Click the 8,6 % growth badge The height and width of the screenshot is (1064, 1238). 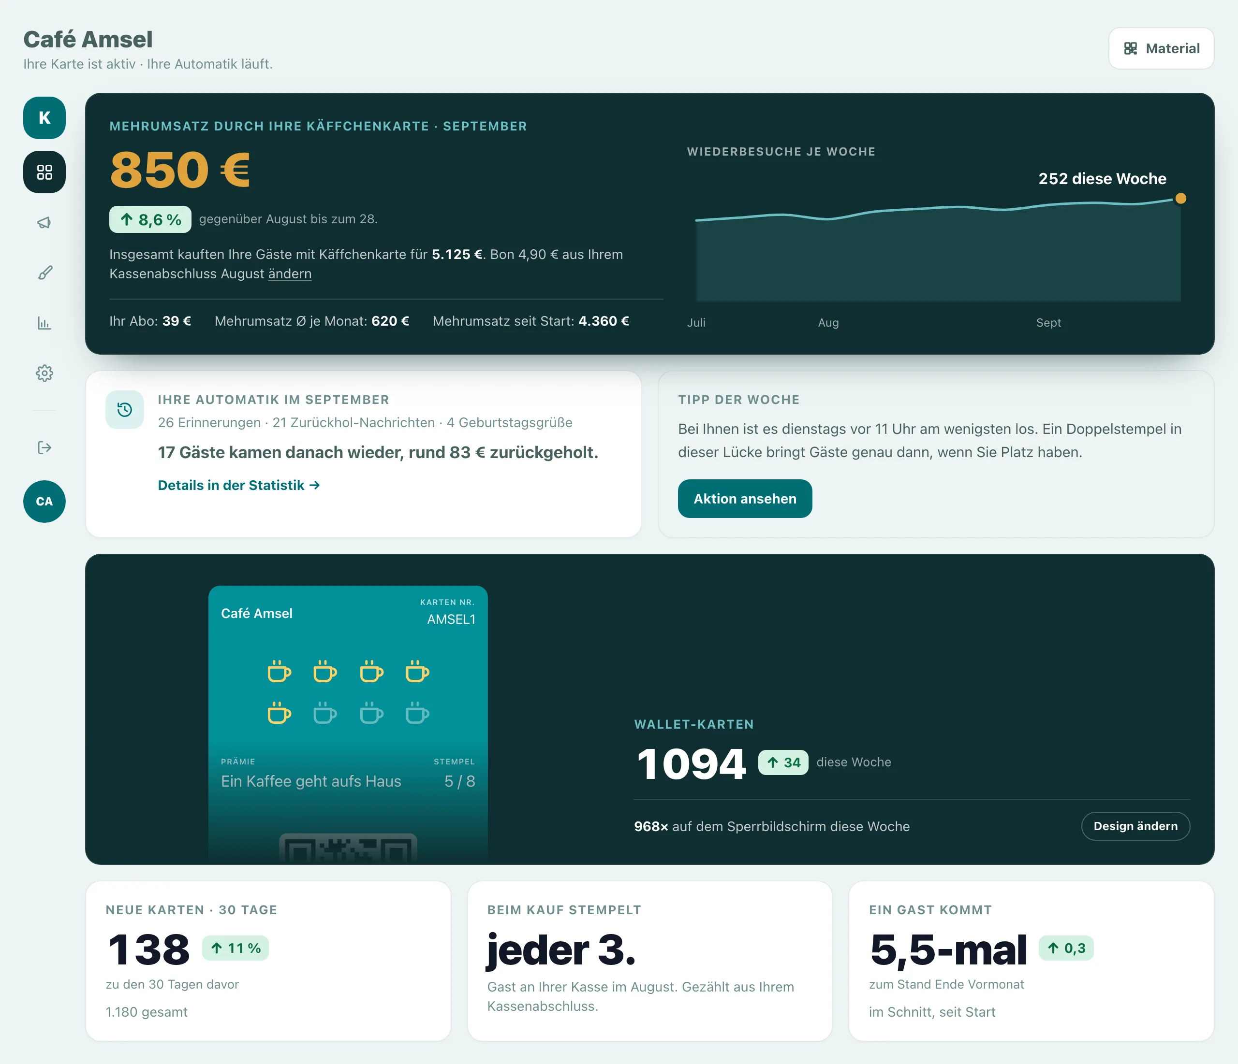click(x=150, y=220)
